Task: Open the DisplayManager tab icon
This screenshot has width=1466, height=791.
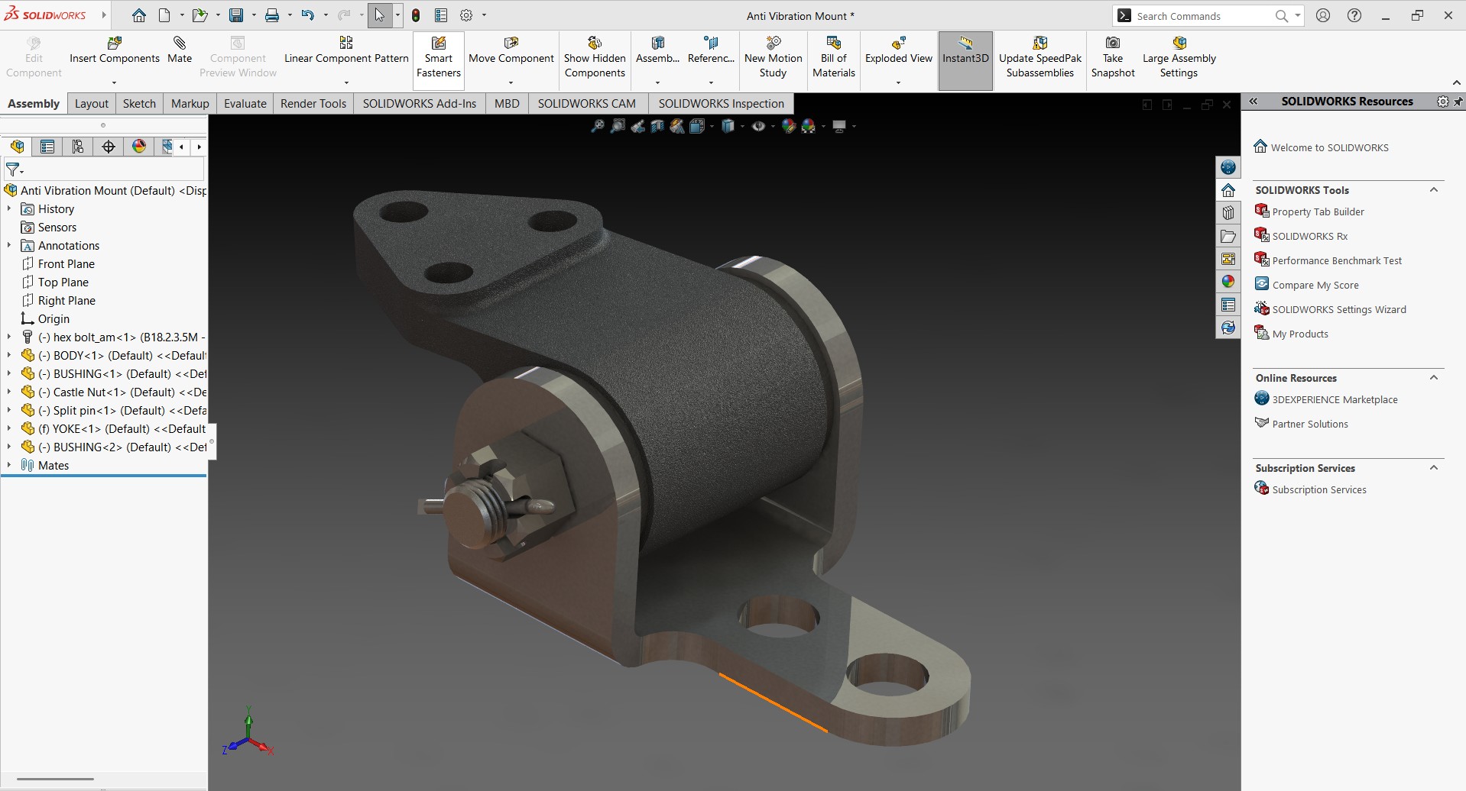Action: click(x=139, y=147)
